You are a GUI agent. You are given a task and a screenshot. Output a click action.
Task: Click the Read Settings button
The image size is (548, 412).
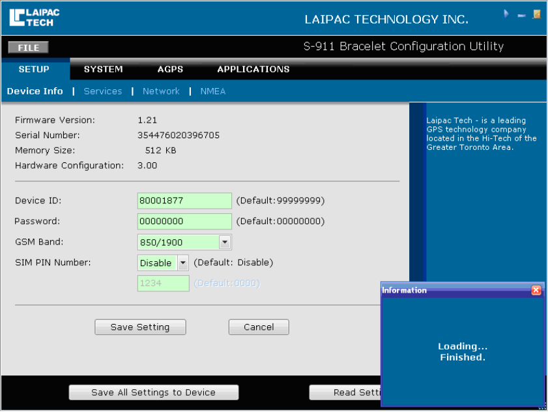[345, 392]
